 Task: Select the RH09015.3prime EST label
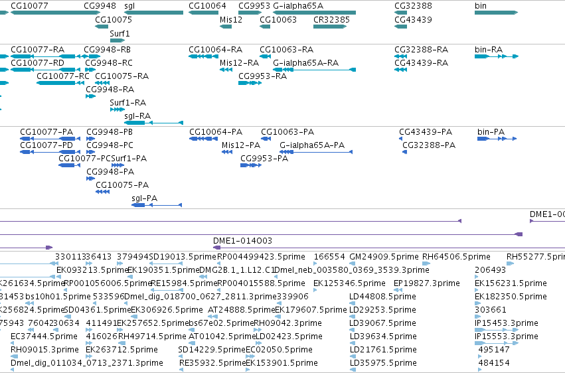(44, 350)
